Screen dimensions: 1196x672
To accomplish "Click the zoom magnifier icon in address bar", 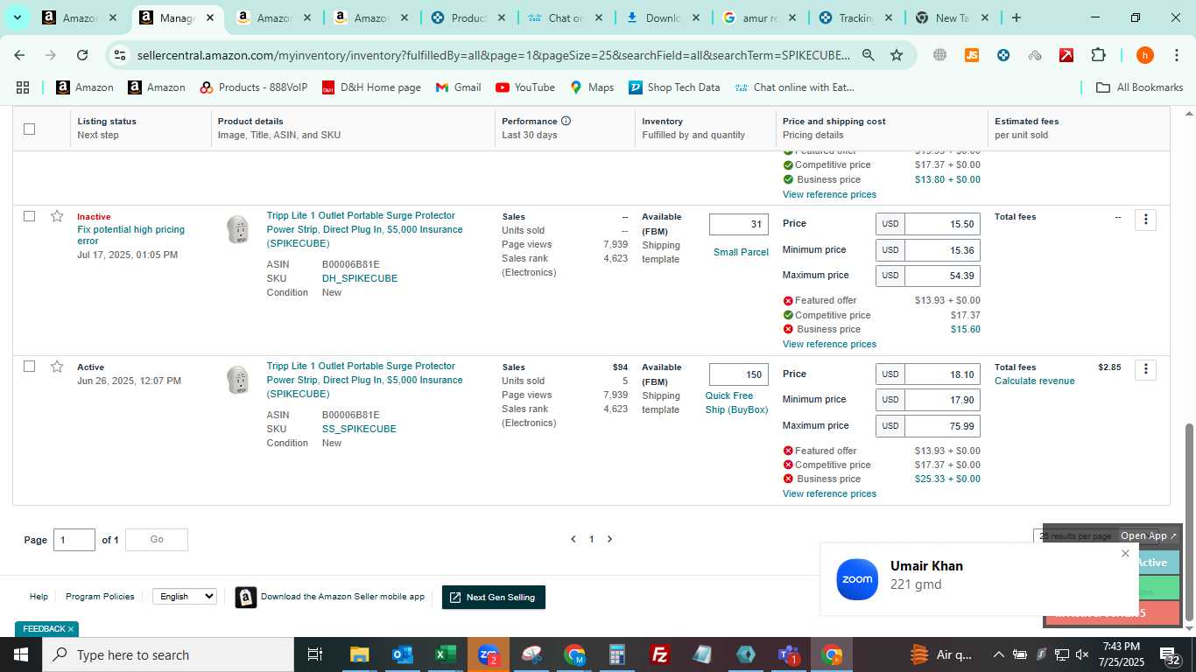I will 868,55.
